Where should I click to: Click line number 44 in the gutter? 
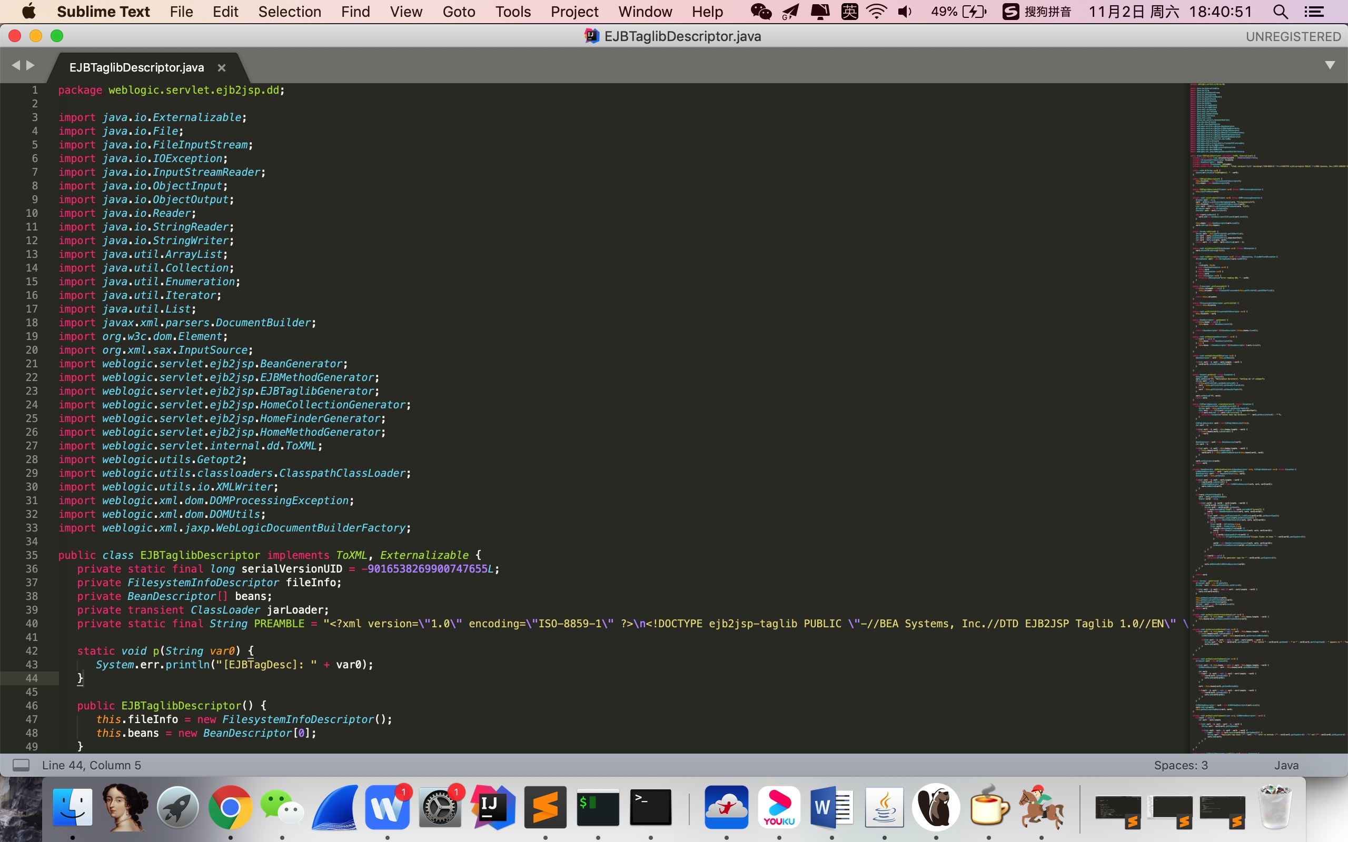32,678
